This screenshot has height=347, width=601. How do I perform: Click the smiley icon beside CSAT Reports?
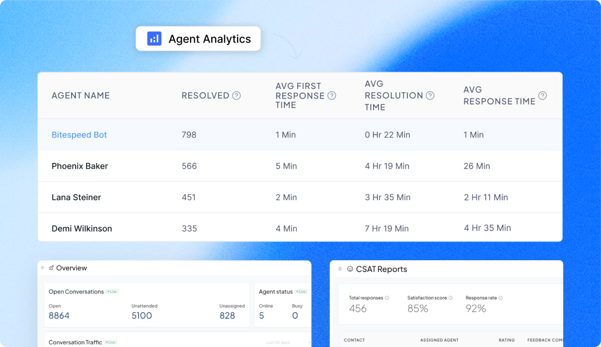click(x=350, y=269)
